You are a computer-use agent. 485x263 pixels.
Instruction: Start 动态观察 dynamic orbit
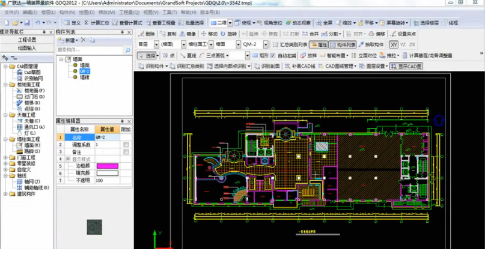pyautogui.click(x=298, y=23)
